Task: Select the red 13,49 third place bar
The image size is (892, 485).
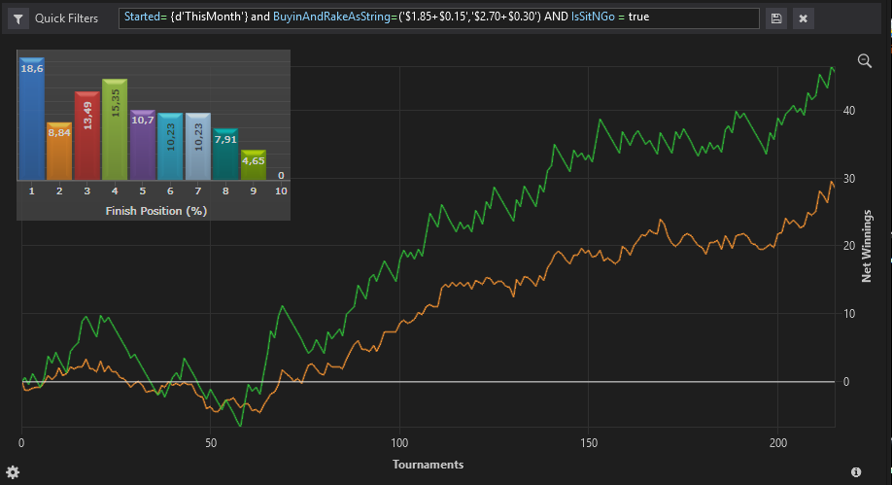Action: pos(87,136)
